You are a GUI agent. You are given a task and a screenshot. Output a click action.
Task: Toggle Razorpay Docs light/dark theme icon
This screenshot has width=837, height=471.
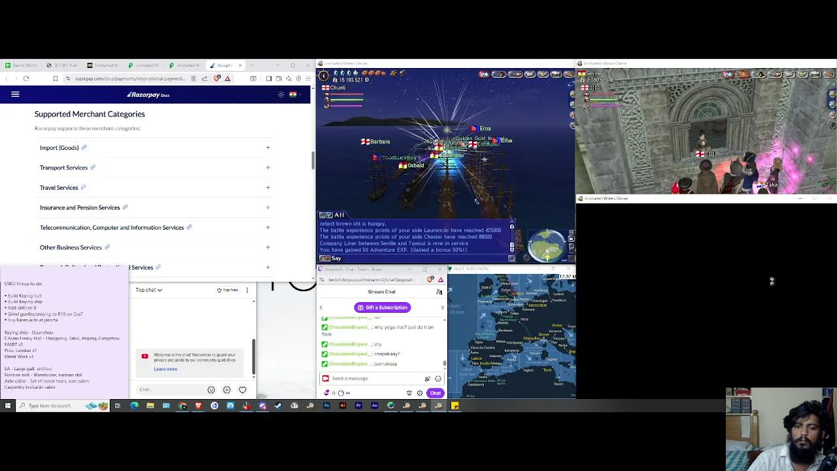(281, 94)
